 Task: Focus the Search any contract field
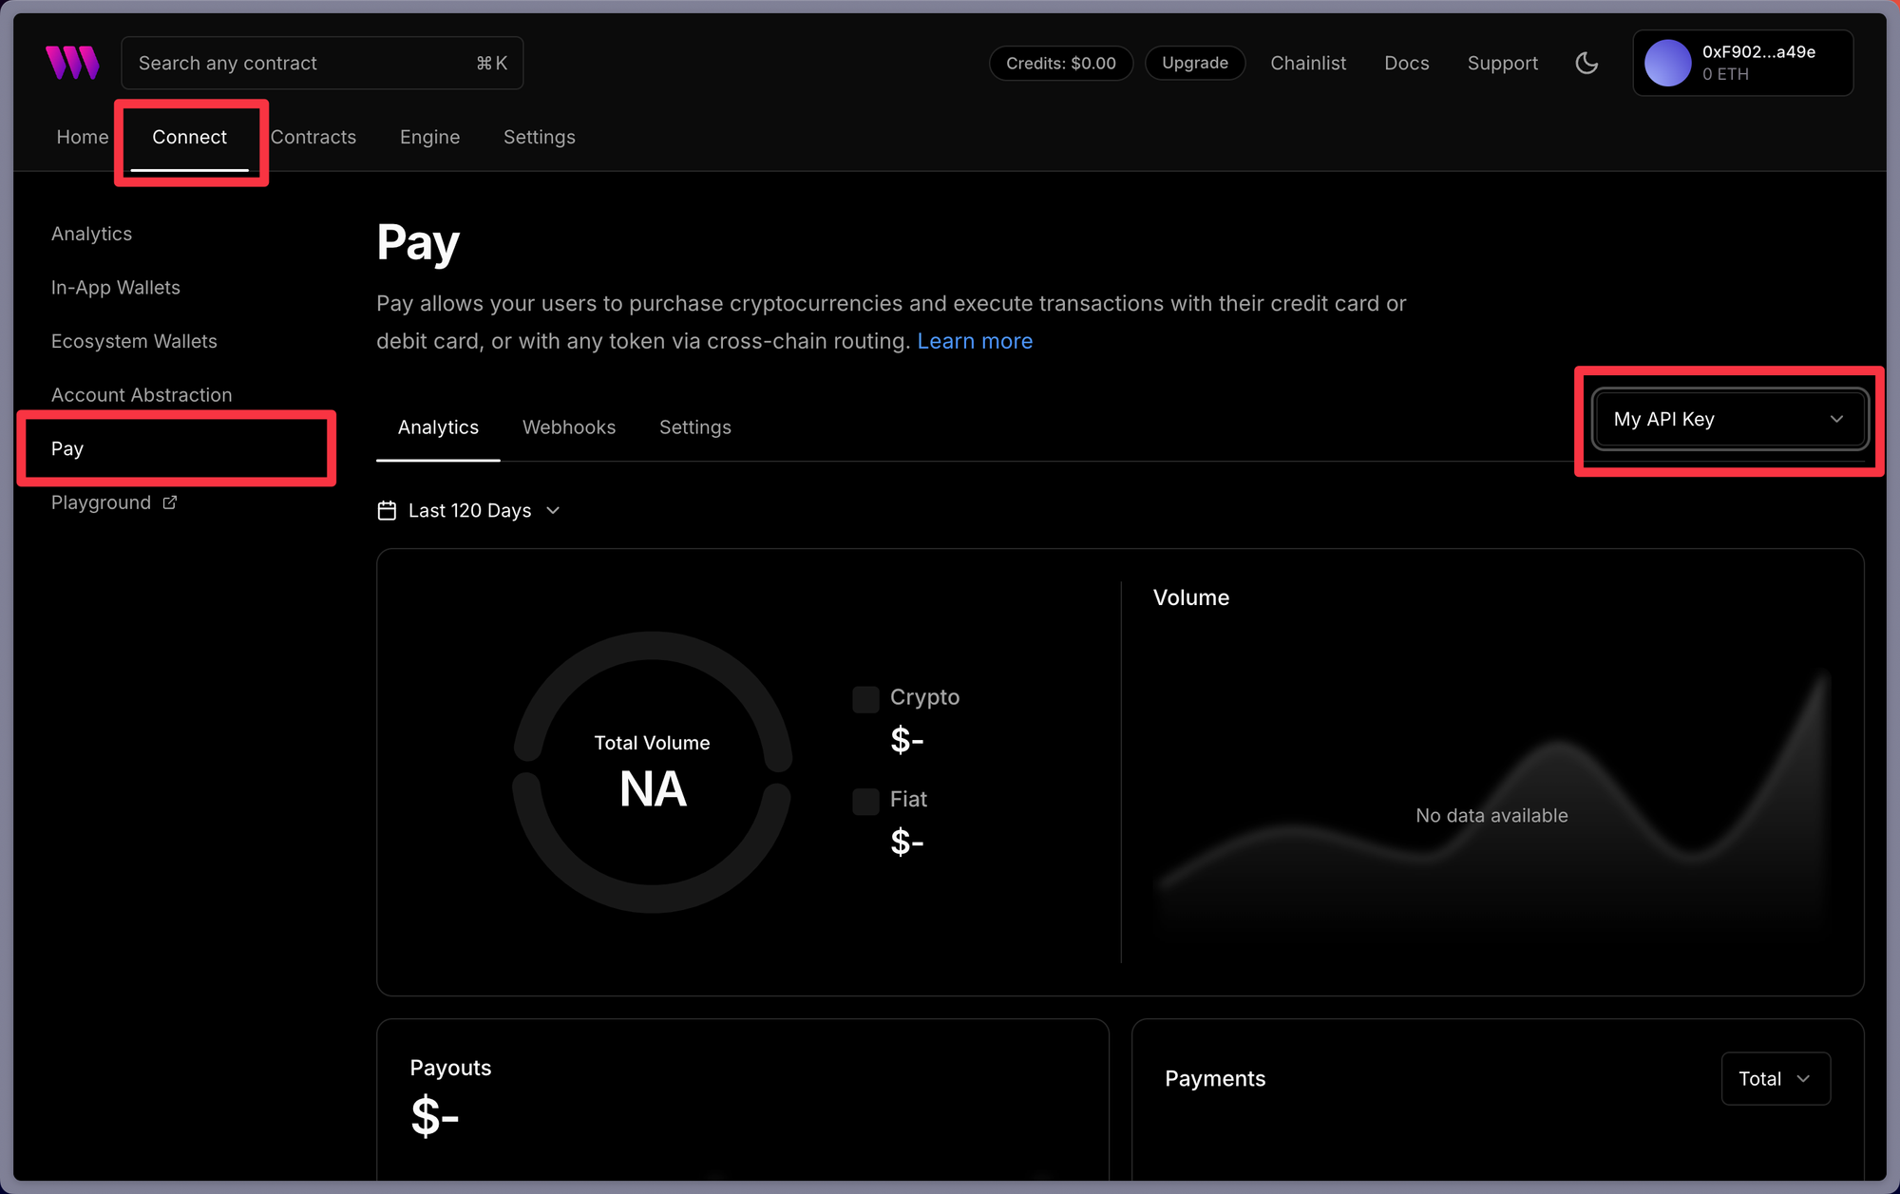click(x=304, y=63)
